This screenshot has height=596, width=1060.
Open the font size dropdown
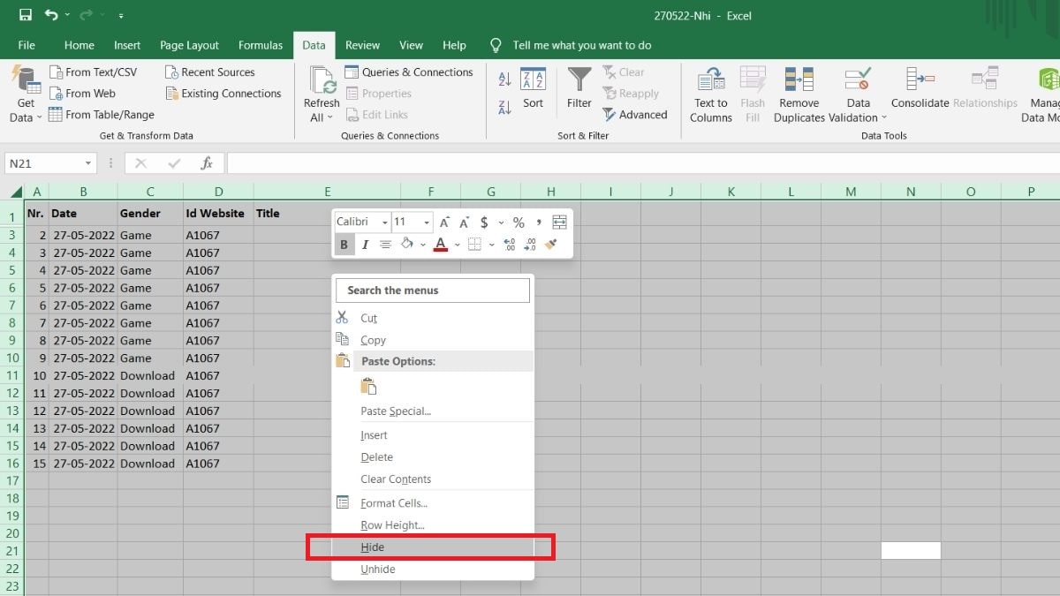[425, 222]
